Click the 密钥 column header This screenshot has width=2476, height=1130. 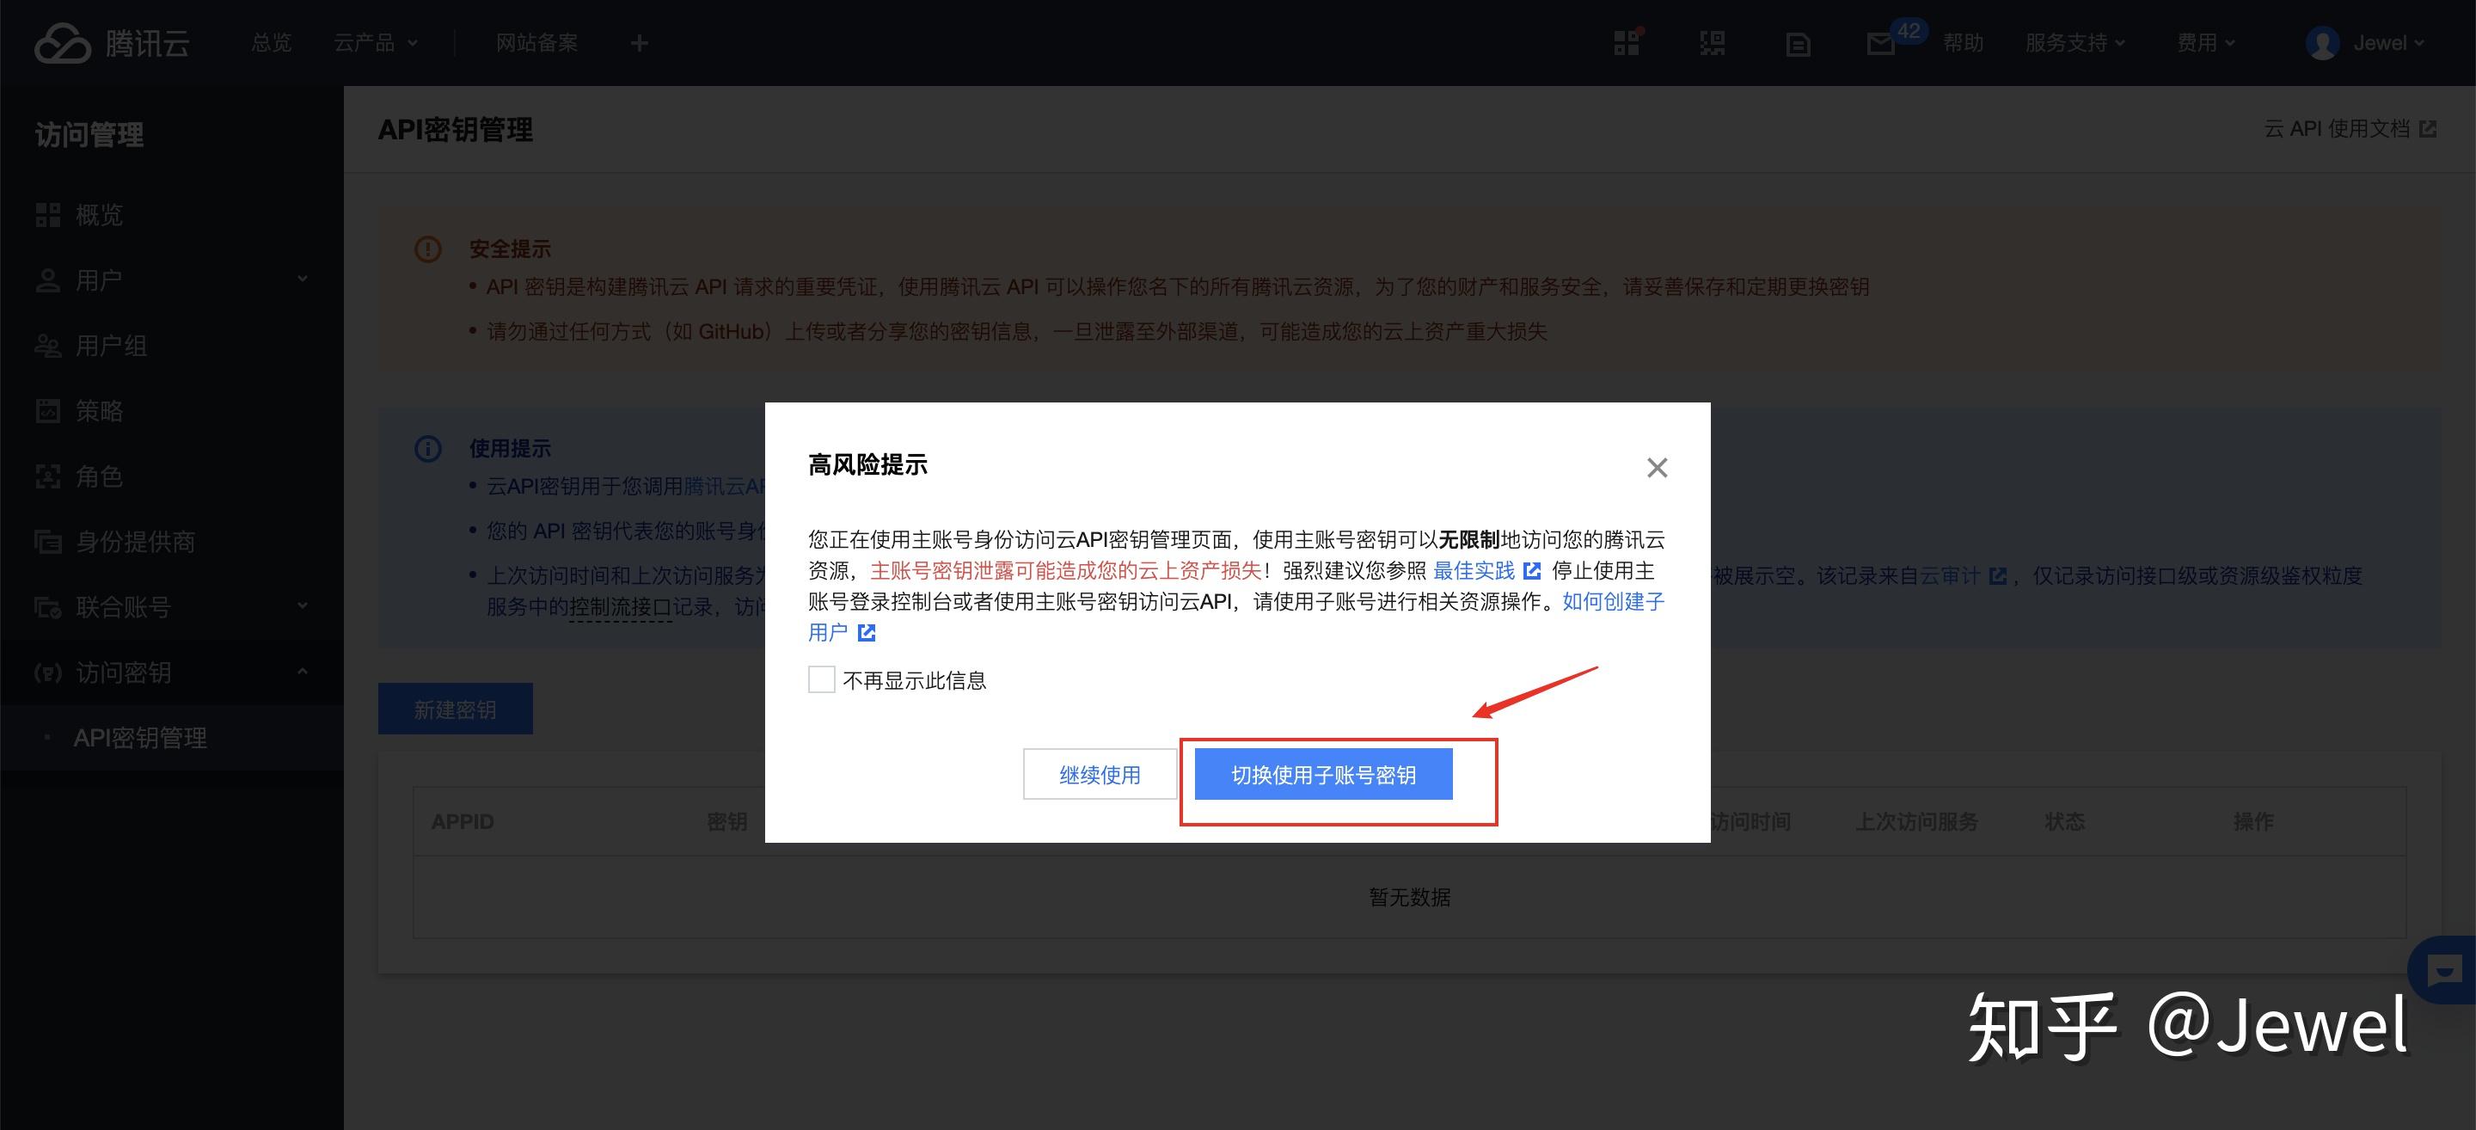[x=727, y=821]
